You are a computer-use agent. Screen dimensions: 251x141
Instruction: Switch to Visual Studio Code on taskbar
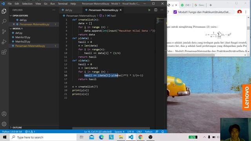[131, 137]
